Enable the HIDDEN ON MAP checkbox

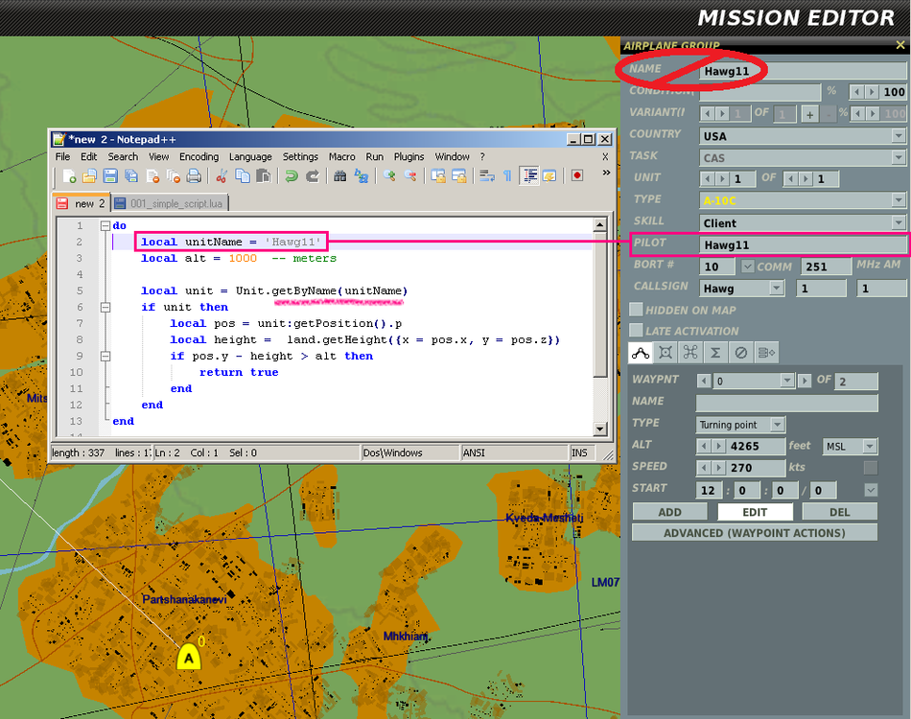tap(636, 309)
